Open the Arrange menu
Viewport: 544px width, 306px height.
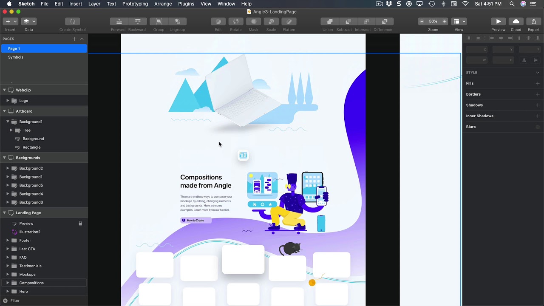point(163,4)
